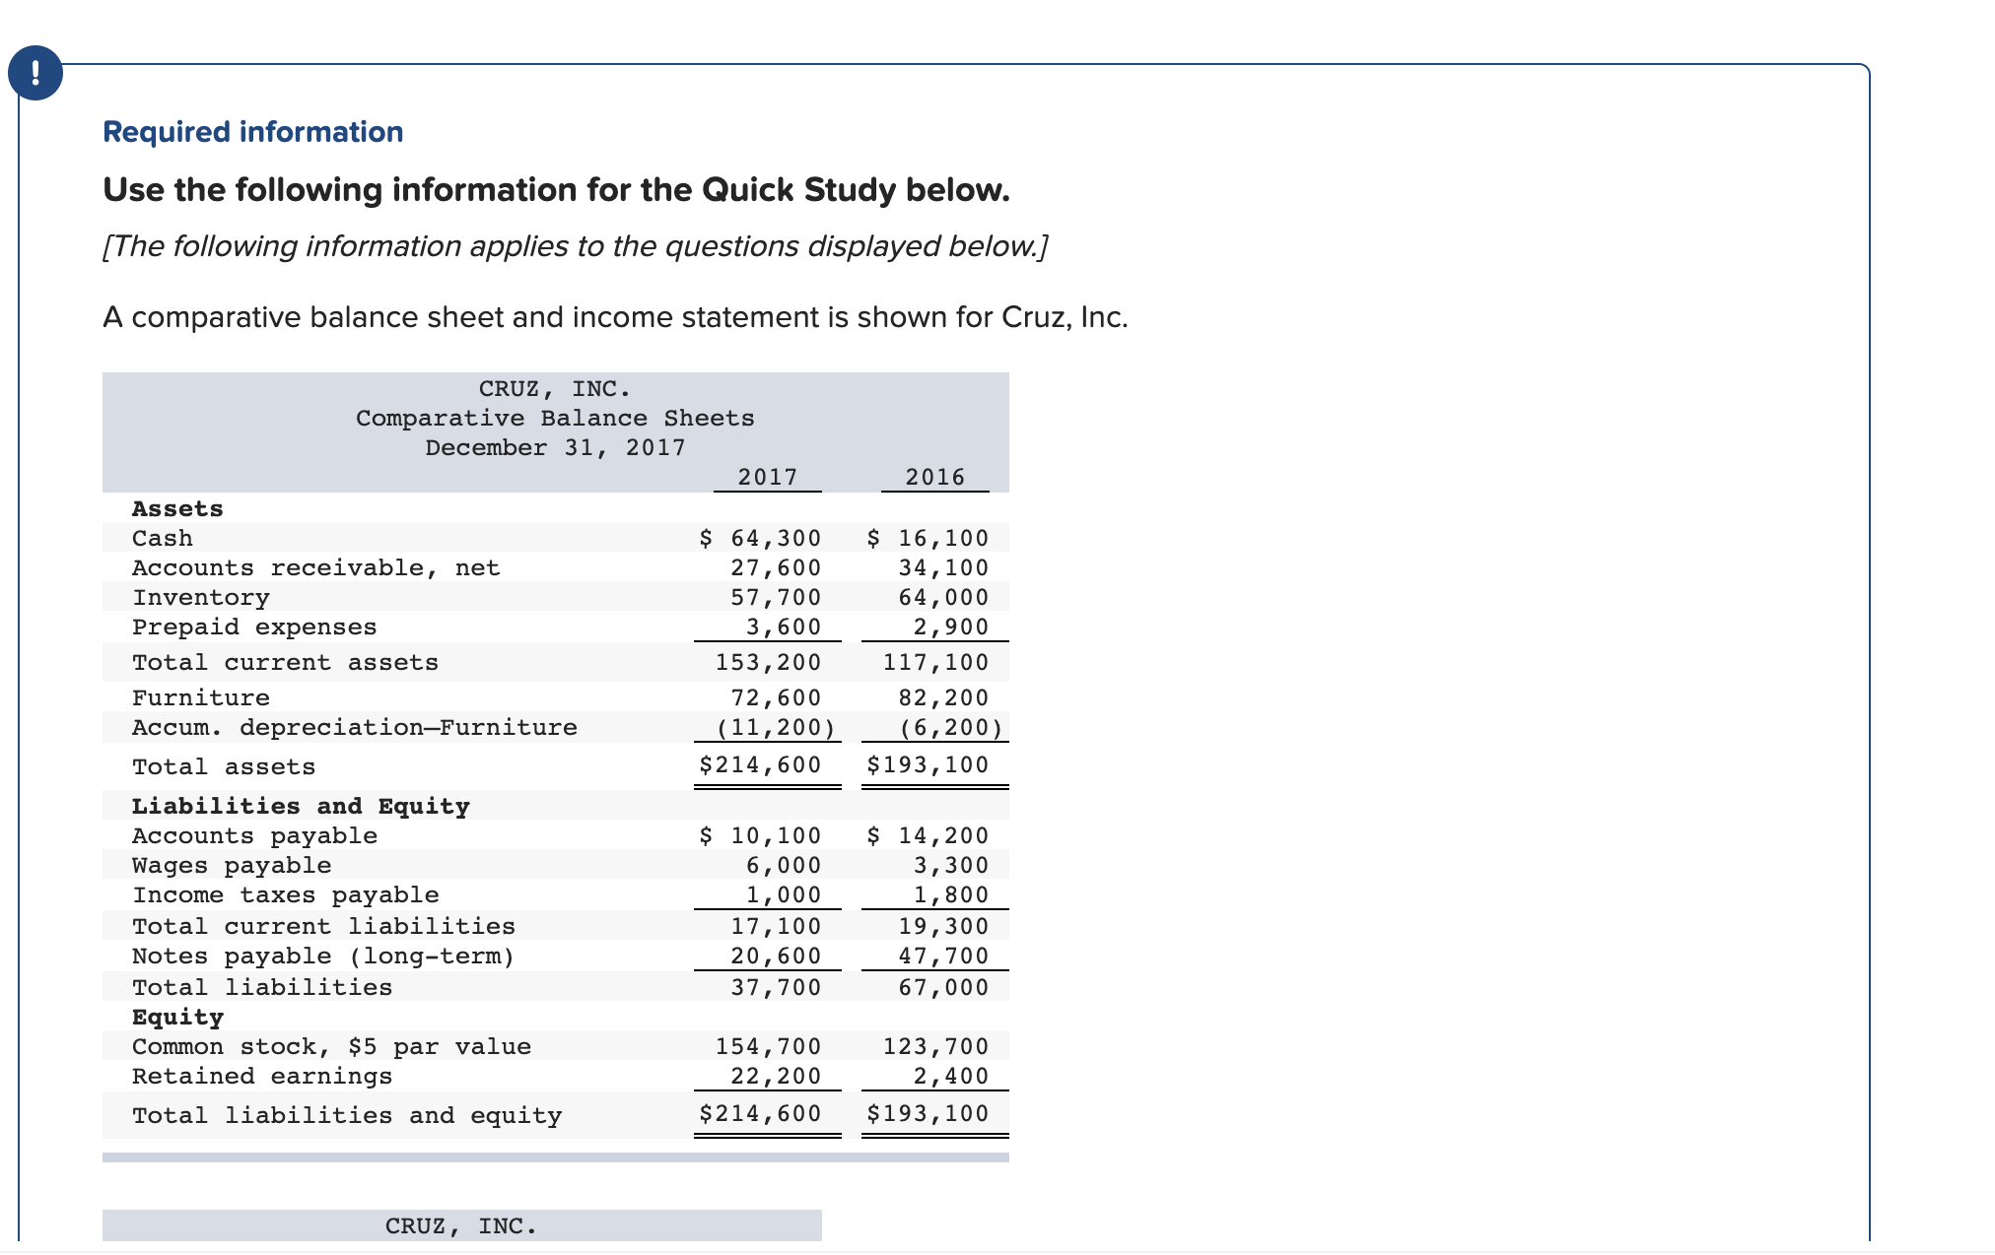Click the Common stock, $5 par value label
This screenshot has width=1995, height=1255.
(x=331, y=1046)
